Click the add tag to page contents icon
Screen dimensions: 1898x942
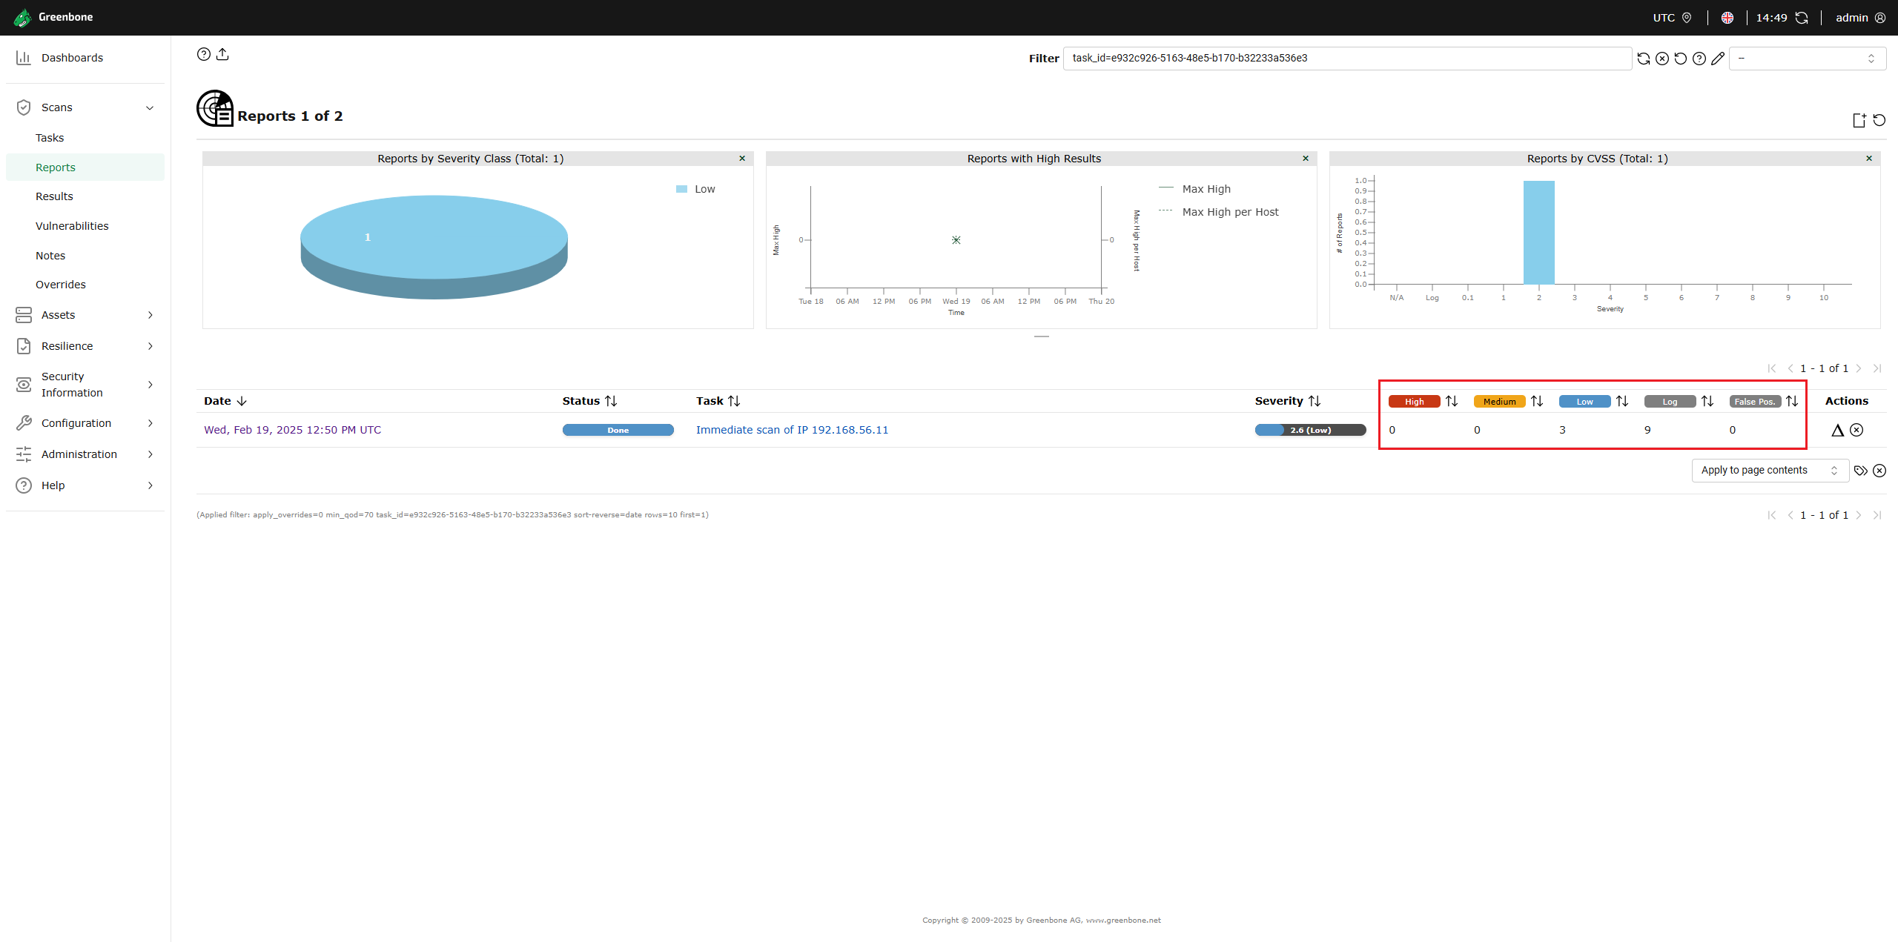[1860, 471]
